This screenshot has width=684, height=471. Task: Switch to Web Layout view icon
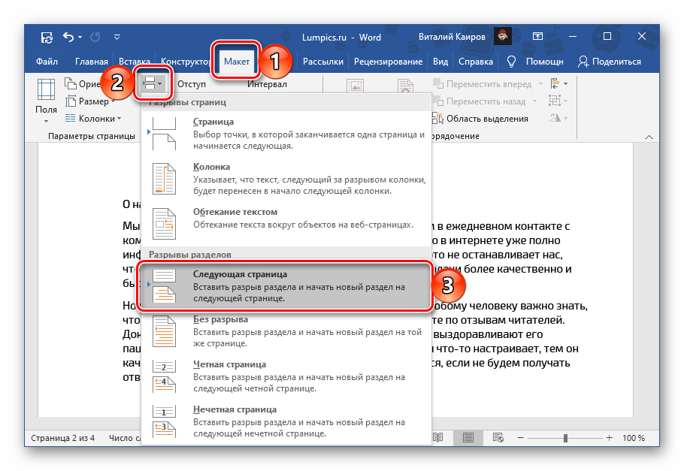click(x=498, y=437)
